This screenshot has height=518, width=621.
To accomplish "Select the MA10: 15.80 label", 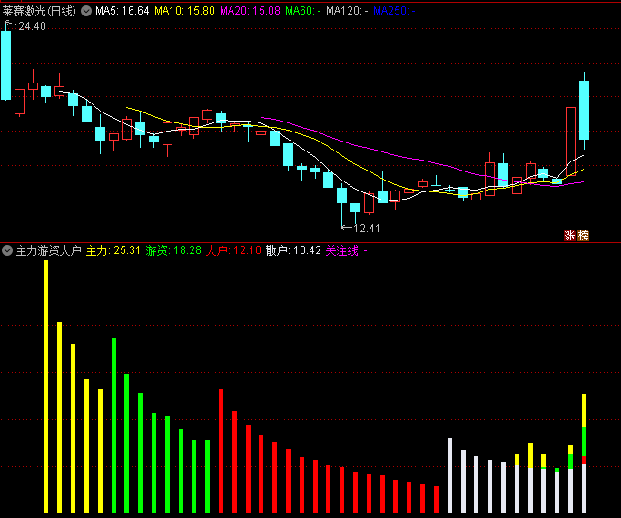I will click(x=184, y=11).
